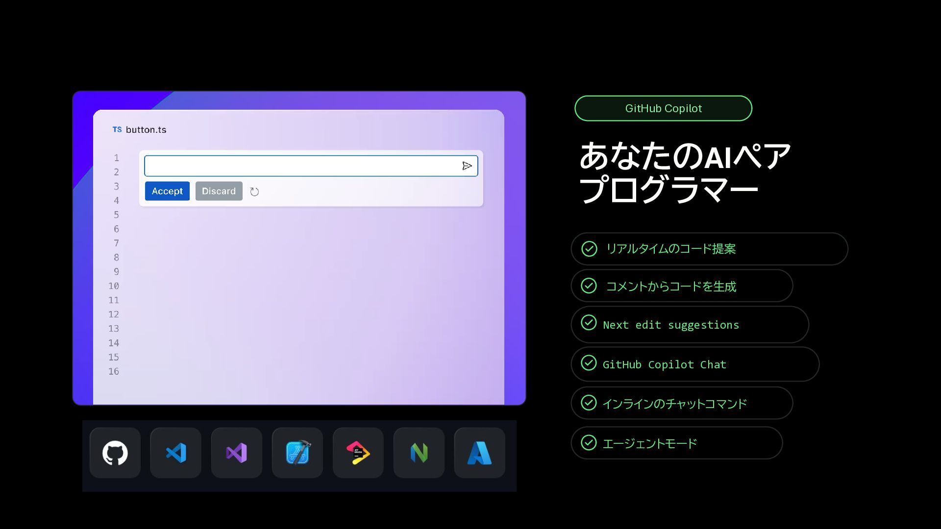Viewport: 941px width, 529px height.
Task: Click checkmark beside Next edit suggestions
Action: 589,323
